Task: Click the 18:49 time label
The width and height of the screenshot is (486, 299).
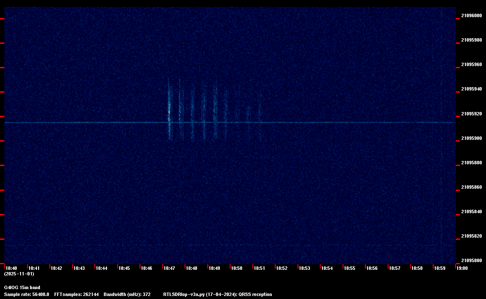Action: [x=214, y=268]
